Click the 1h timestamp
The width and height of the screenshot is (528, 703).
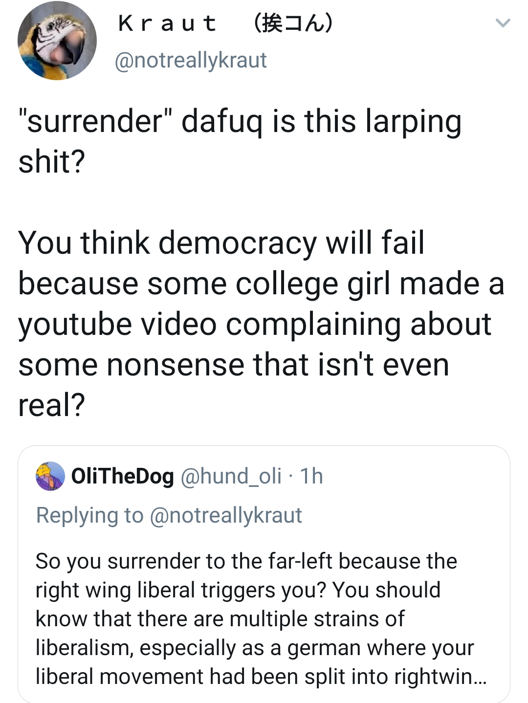click(x=311, y=476)
